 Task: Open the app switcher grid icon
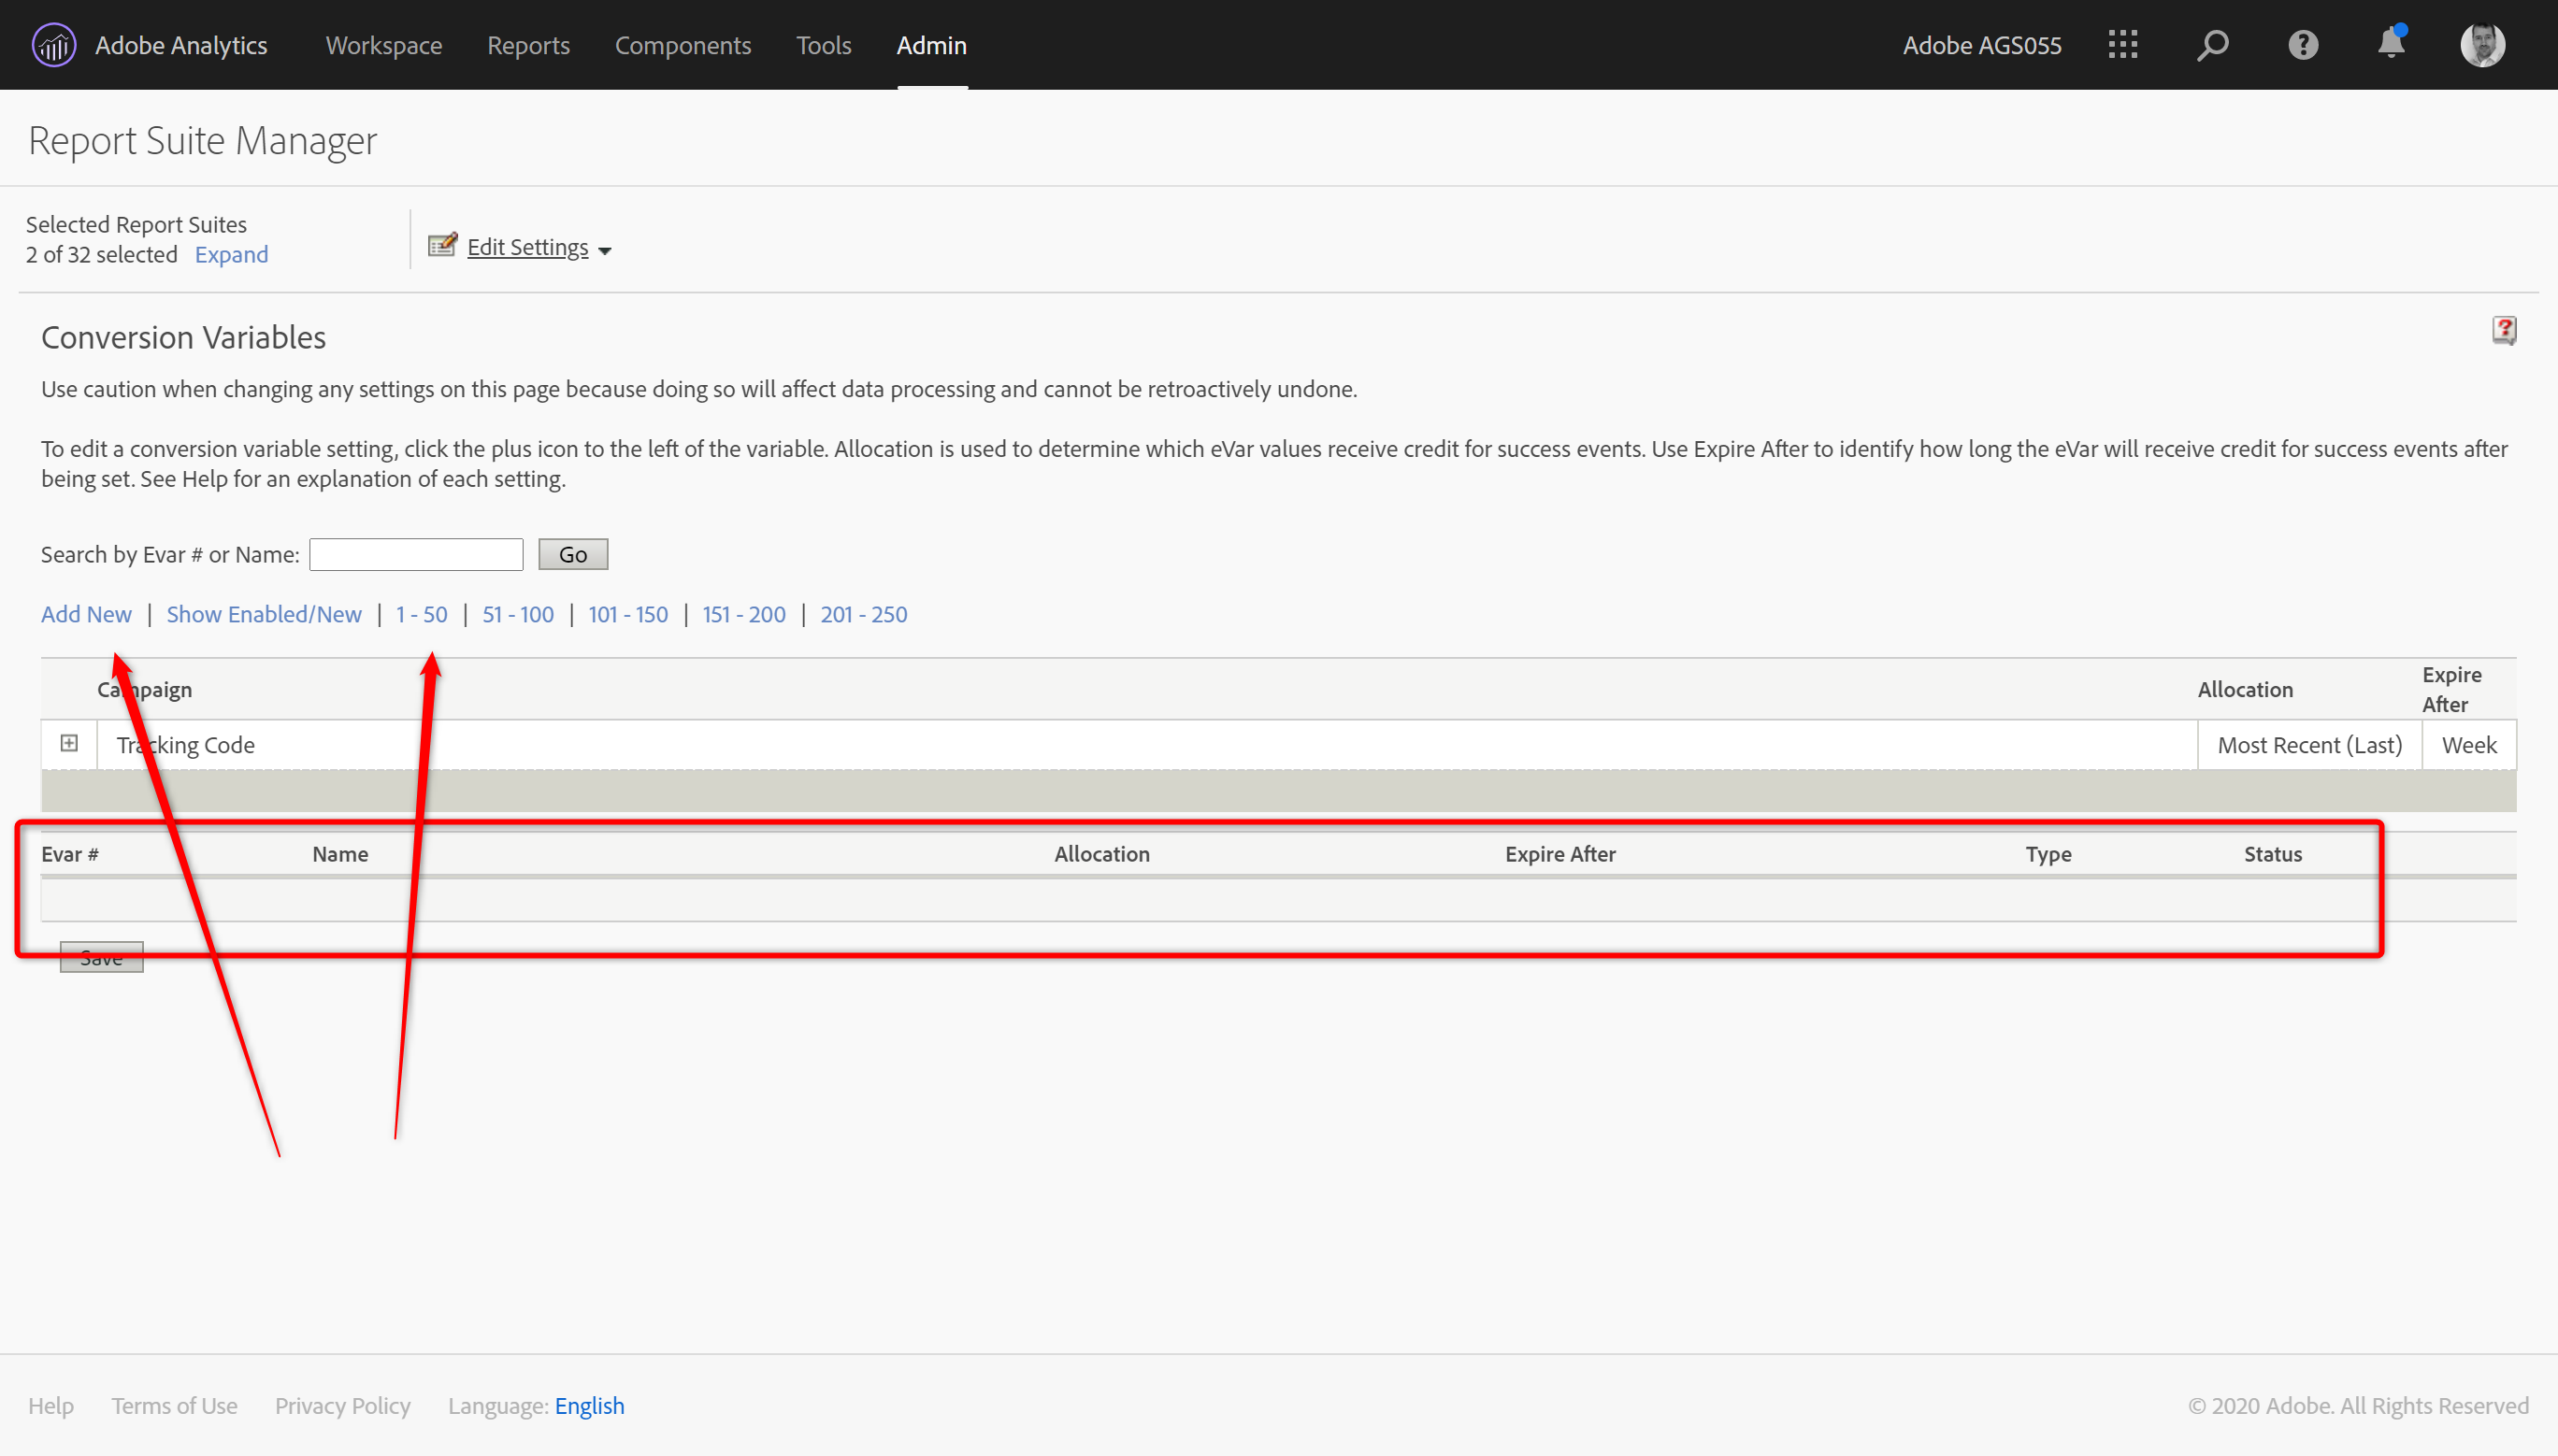[2121, 45]
